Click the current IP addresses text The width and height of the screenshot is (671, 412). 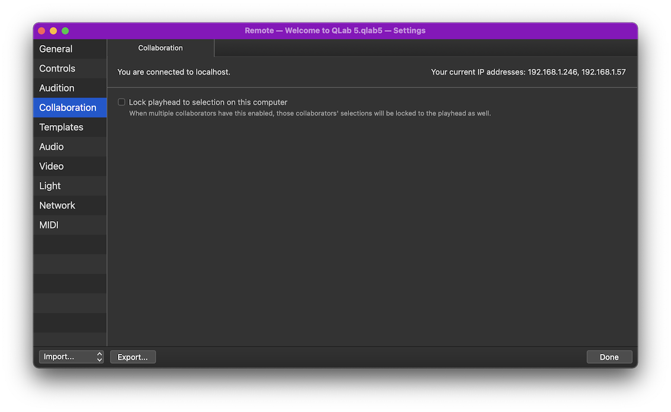[528, 71]
